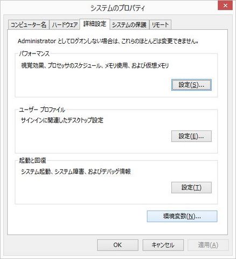This screenshot has width=236, height=259.
Task: Click the ユーザー プロファイル 設定(E) button
Action: point(191,137)
